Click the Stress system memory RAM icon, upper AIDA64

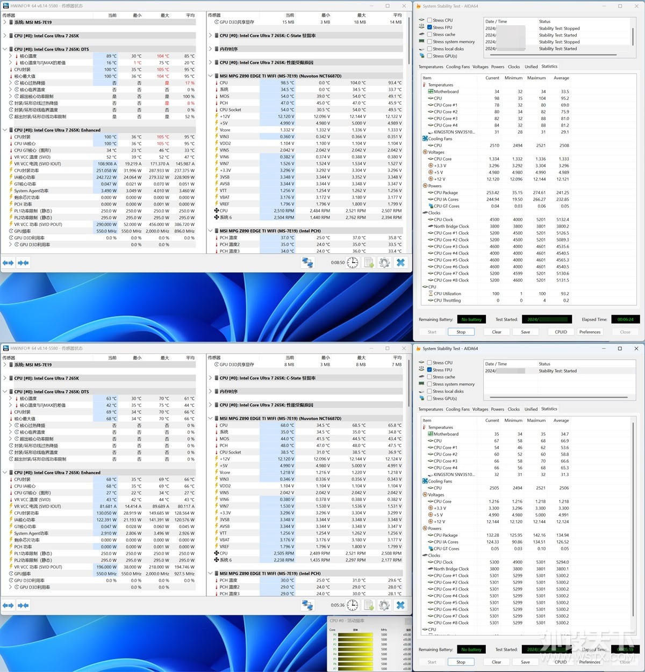coord(421,41)
